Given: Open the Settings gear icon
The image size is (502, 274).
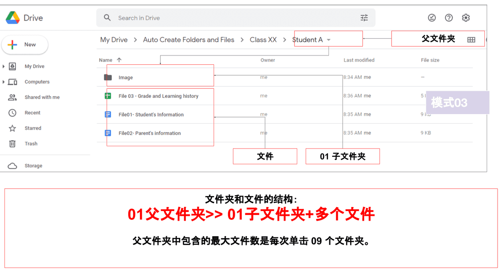Looking at the screenshot, I should 466,18.
